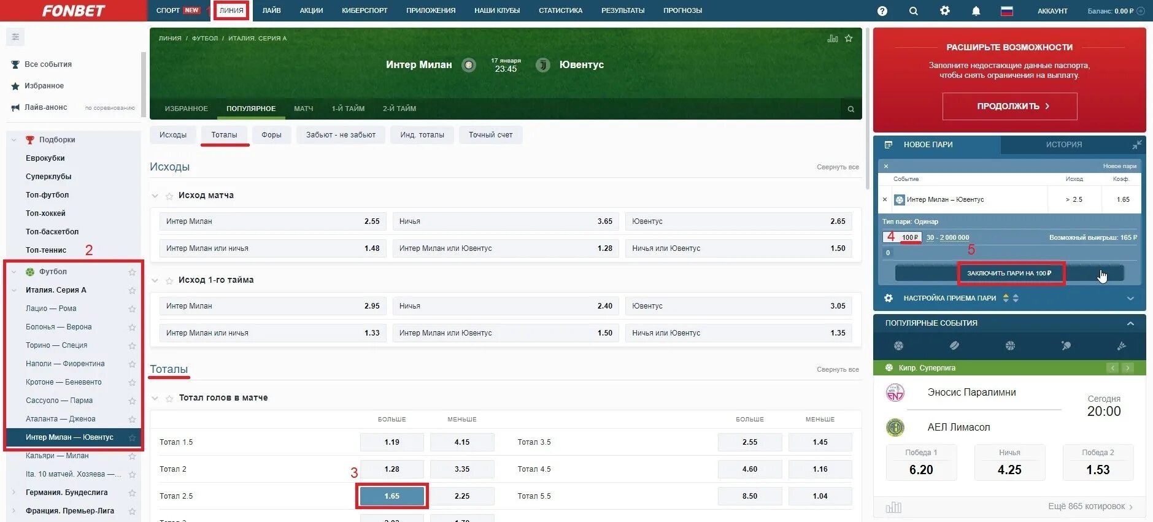Search markets with the magnifier in match tabs
Viewport: 1153px width, 522px height.
tap(850, 109)
